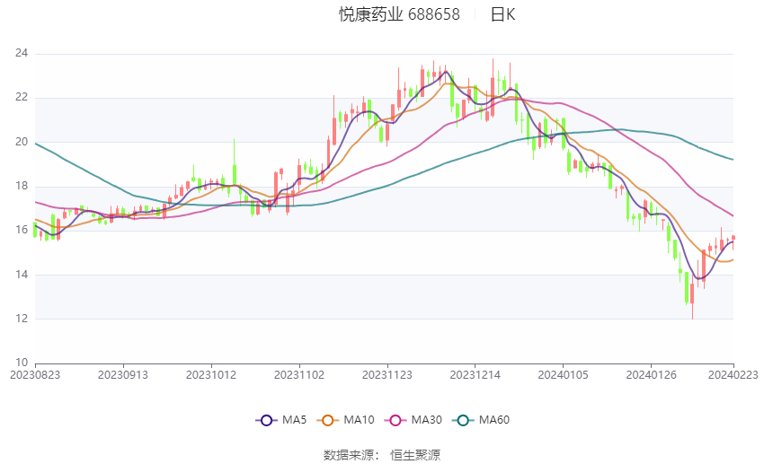Click the 24 price axis label
This screenshot has height=464, width=764.
22,53
